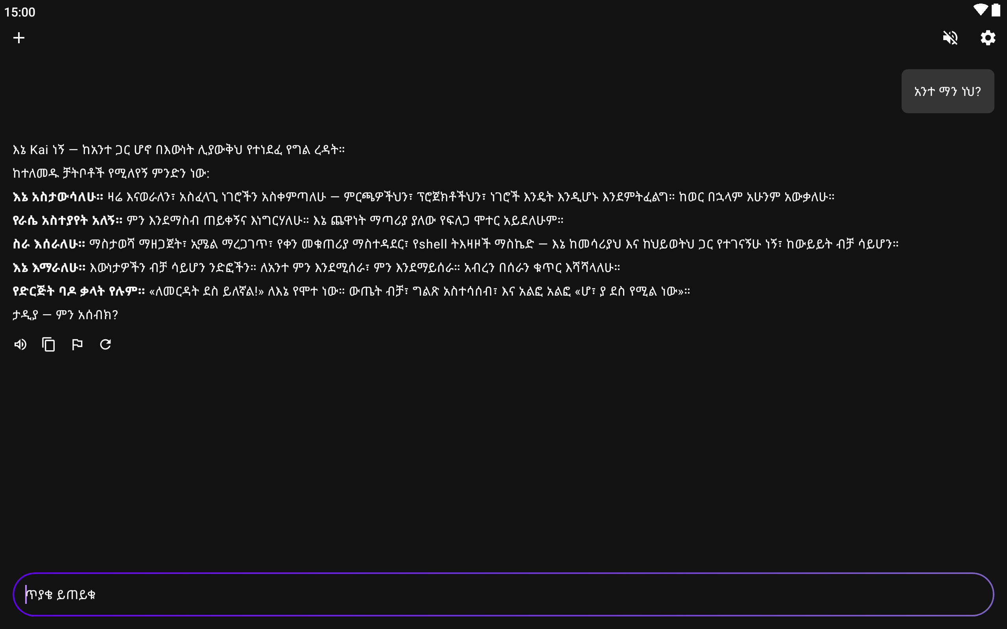This screenshot has width=1007, height=629.
Task: Click the bold "እኔ እማራለሁ።" heading
Action: click(x=49, y=268)
